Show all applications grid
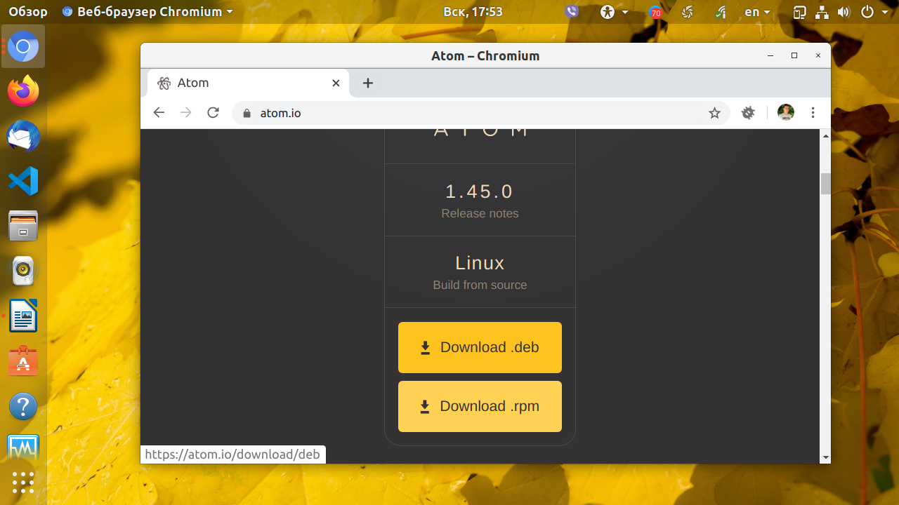 (23, 483)
